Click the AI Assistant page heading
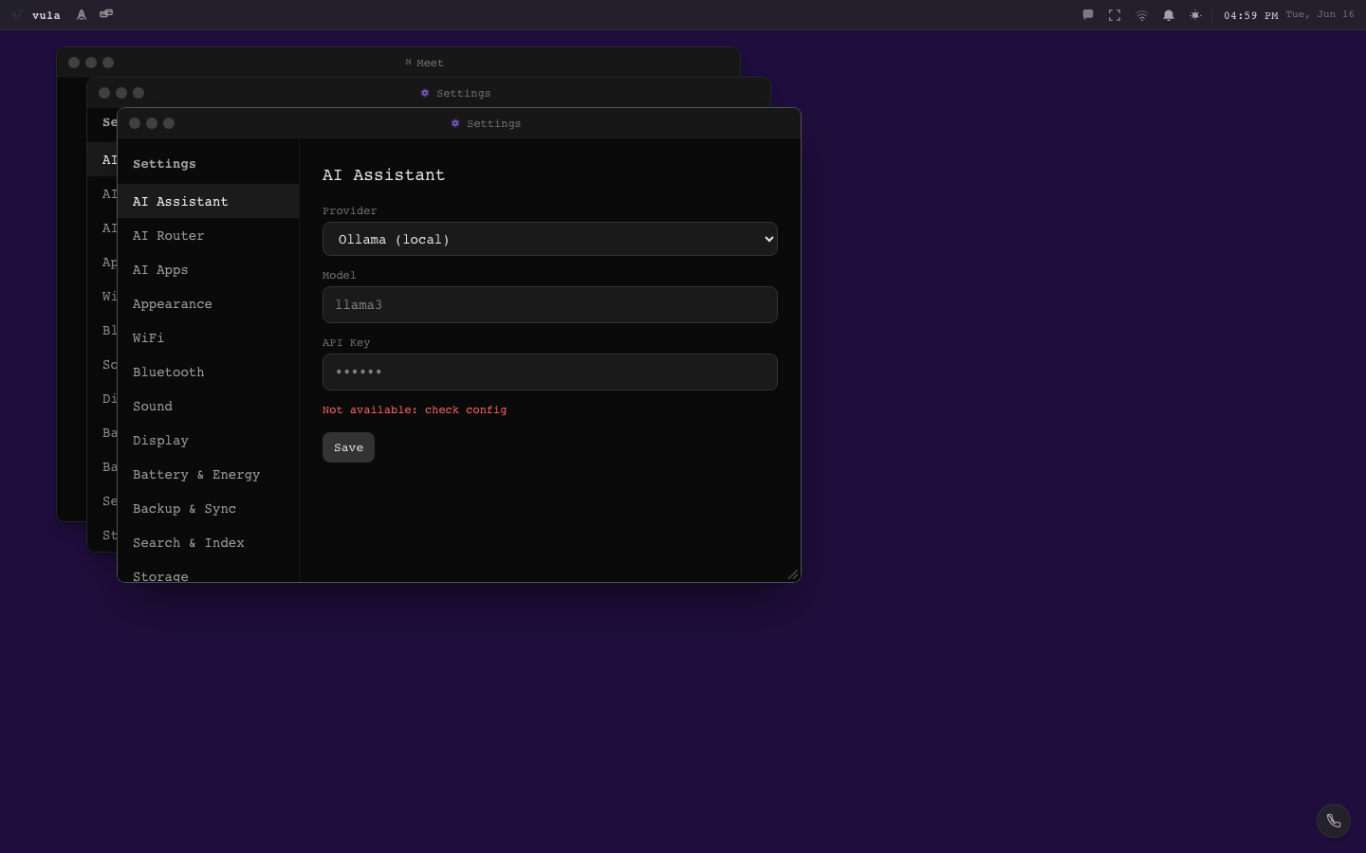Image resolution: width=1366 pixels, height=853 pixels. click(x=383, y=174)
